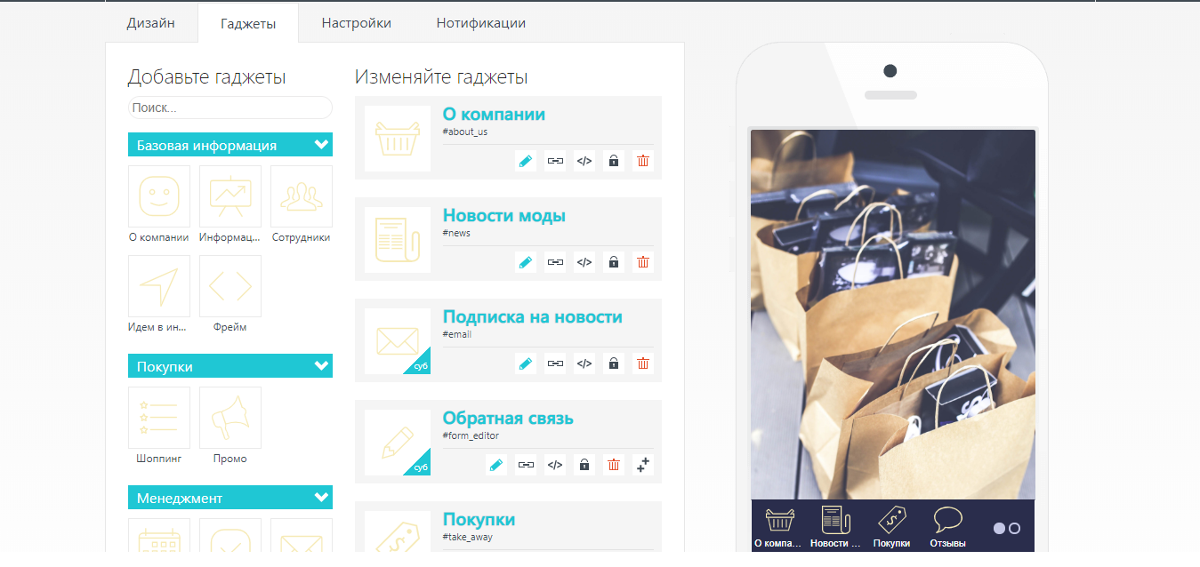Open the О компании gadget title
Screen dimensions: 1200x567
click(x=494, y=115)
